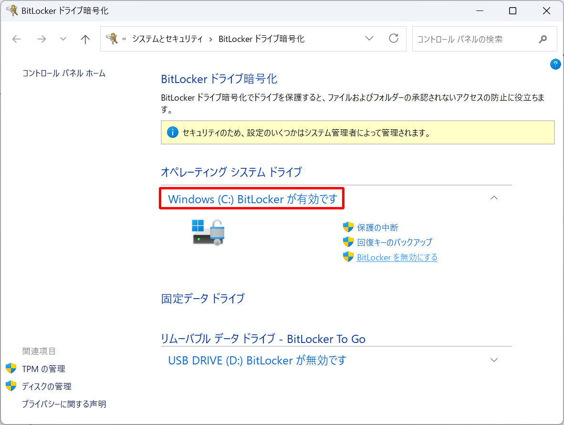Click USB DRIVE (D:) BitLocker が無効です
This screenshot has width=564, height=425.
257,360
